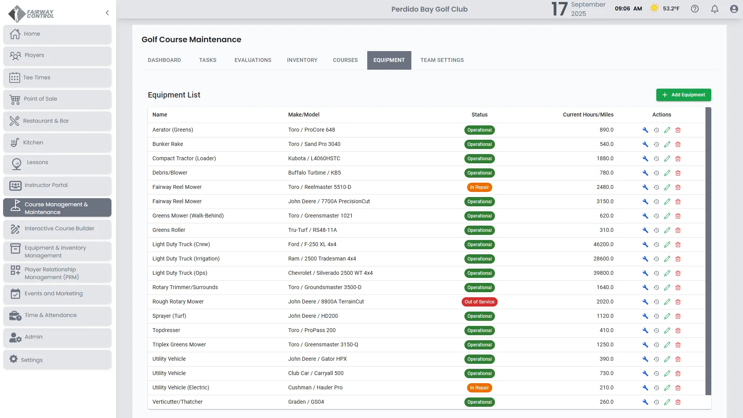Viewport: 743px width, 418px height.
Task: Delete Greens Roller with trash icon
Action: pos(678,230)
